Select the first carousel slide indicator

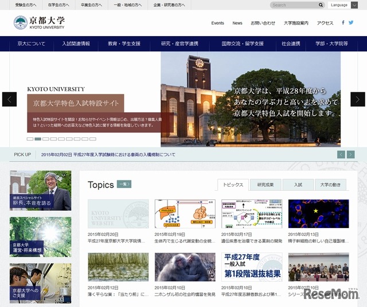click(30, 139)
